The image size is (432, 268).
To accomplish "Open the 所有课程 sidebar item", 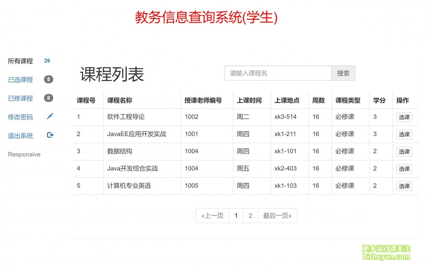I will point(20,61).
